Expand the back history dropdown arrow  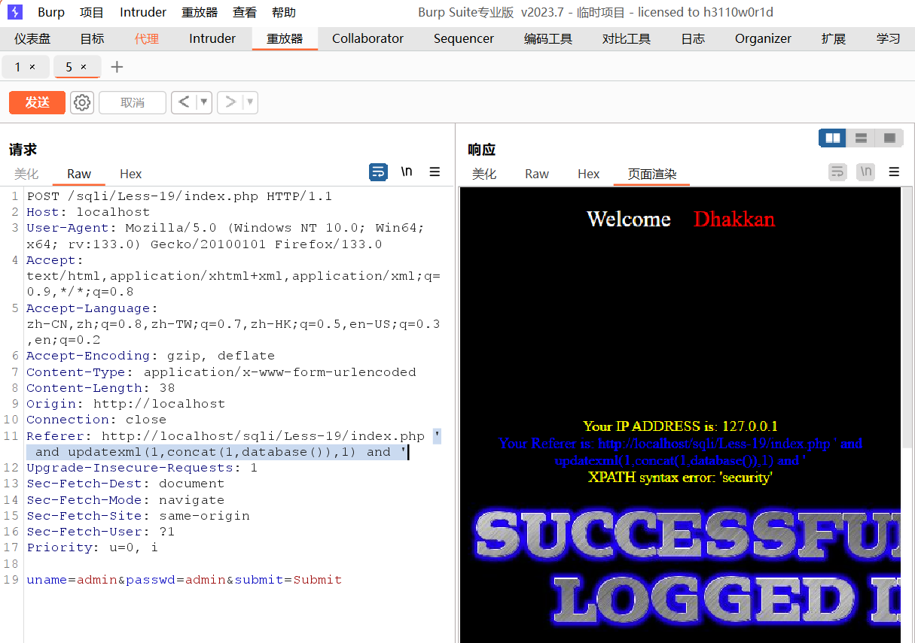pos(204,102)
